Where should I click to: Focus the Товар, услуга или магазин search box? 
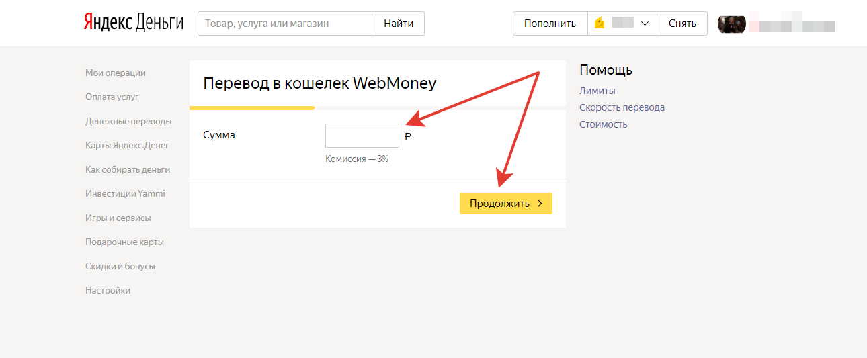[x=284, y=24]
